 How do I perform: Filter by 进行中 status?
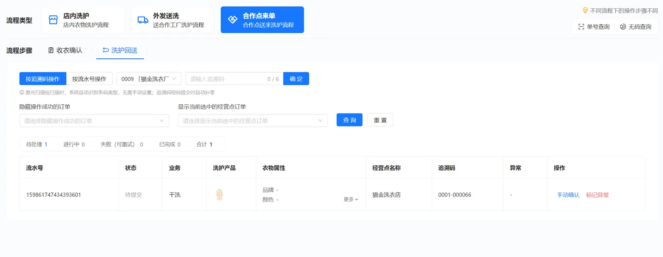tap(74, 144)
